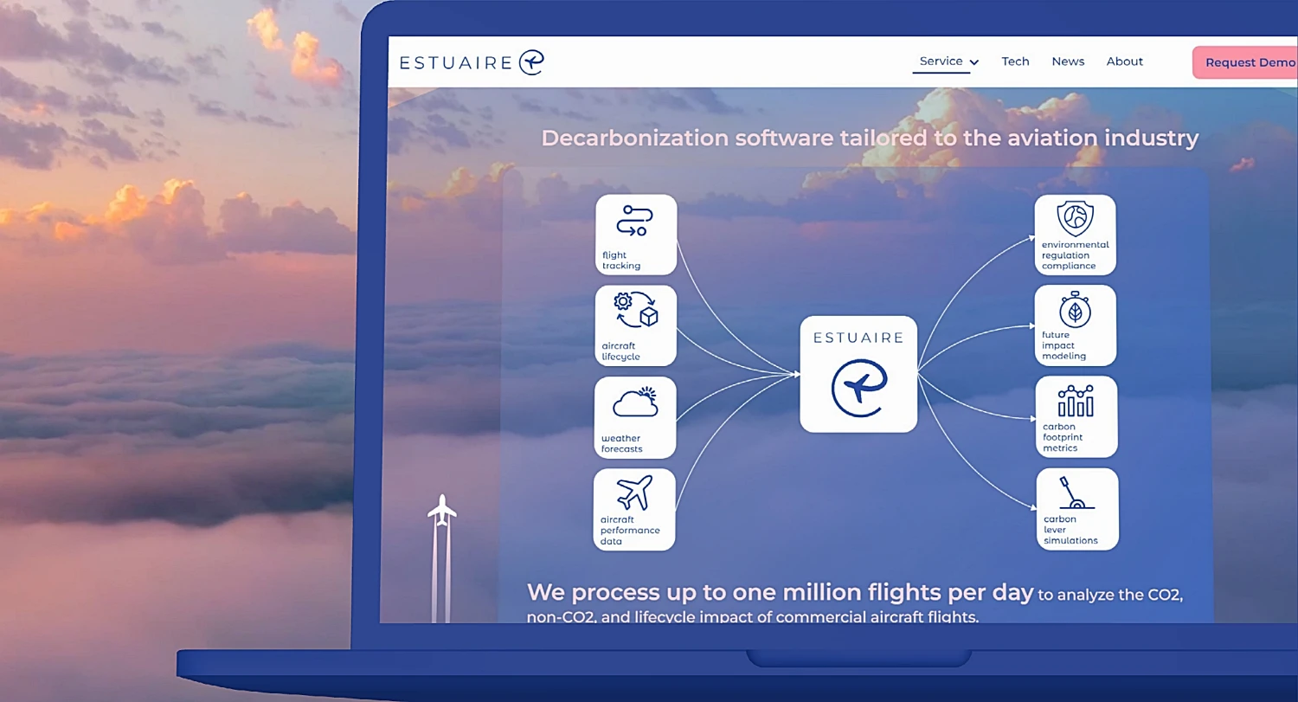The image size is (1298, 702).
Task: Click the 'environmental regulation compliance' label
Action: pos(1075,255)
